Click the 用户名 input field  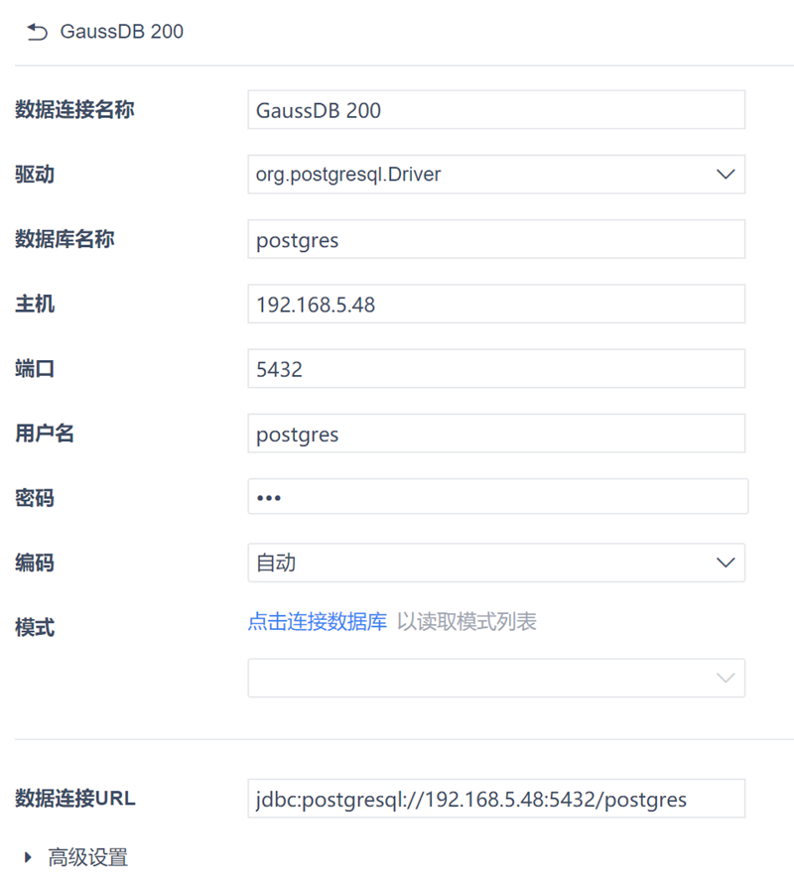pyautogui.click(x=496, y=434)
